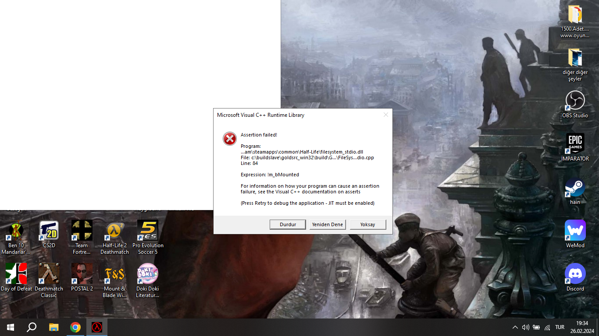Click the 'Assertion failed!' message text
The height and width of the screenshot is (336, 599).
click(259, 135)
